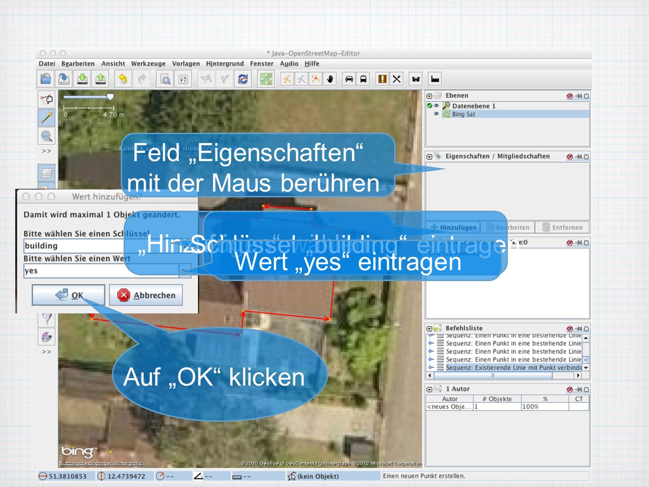Viewport: 649px width, 487px height.
Task: Click the black hand preset icon
Action: tap(330, 79)
